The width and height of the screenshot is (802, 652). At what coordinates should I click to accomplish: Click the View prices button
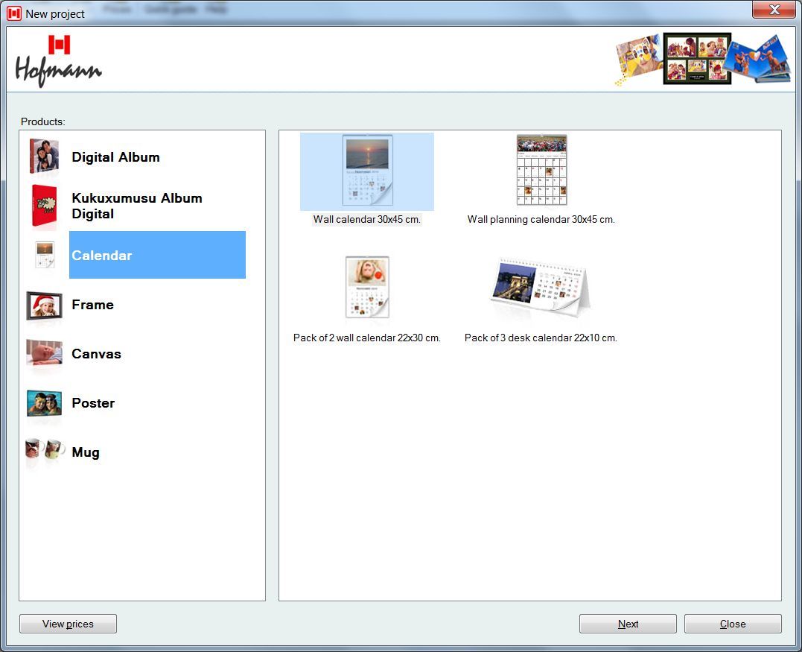point(68,624)
